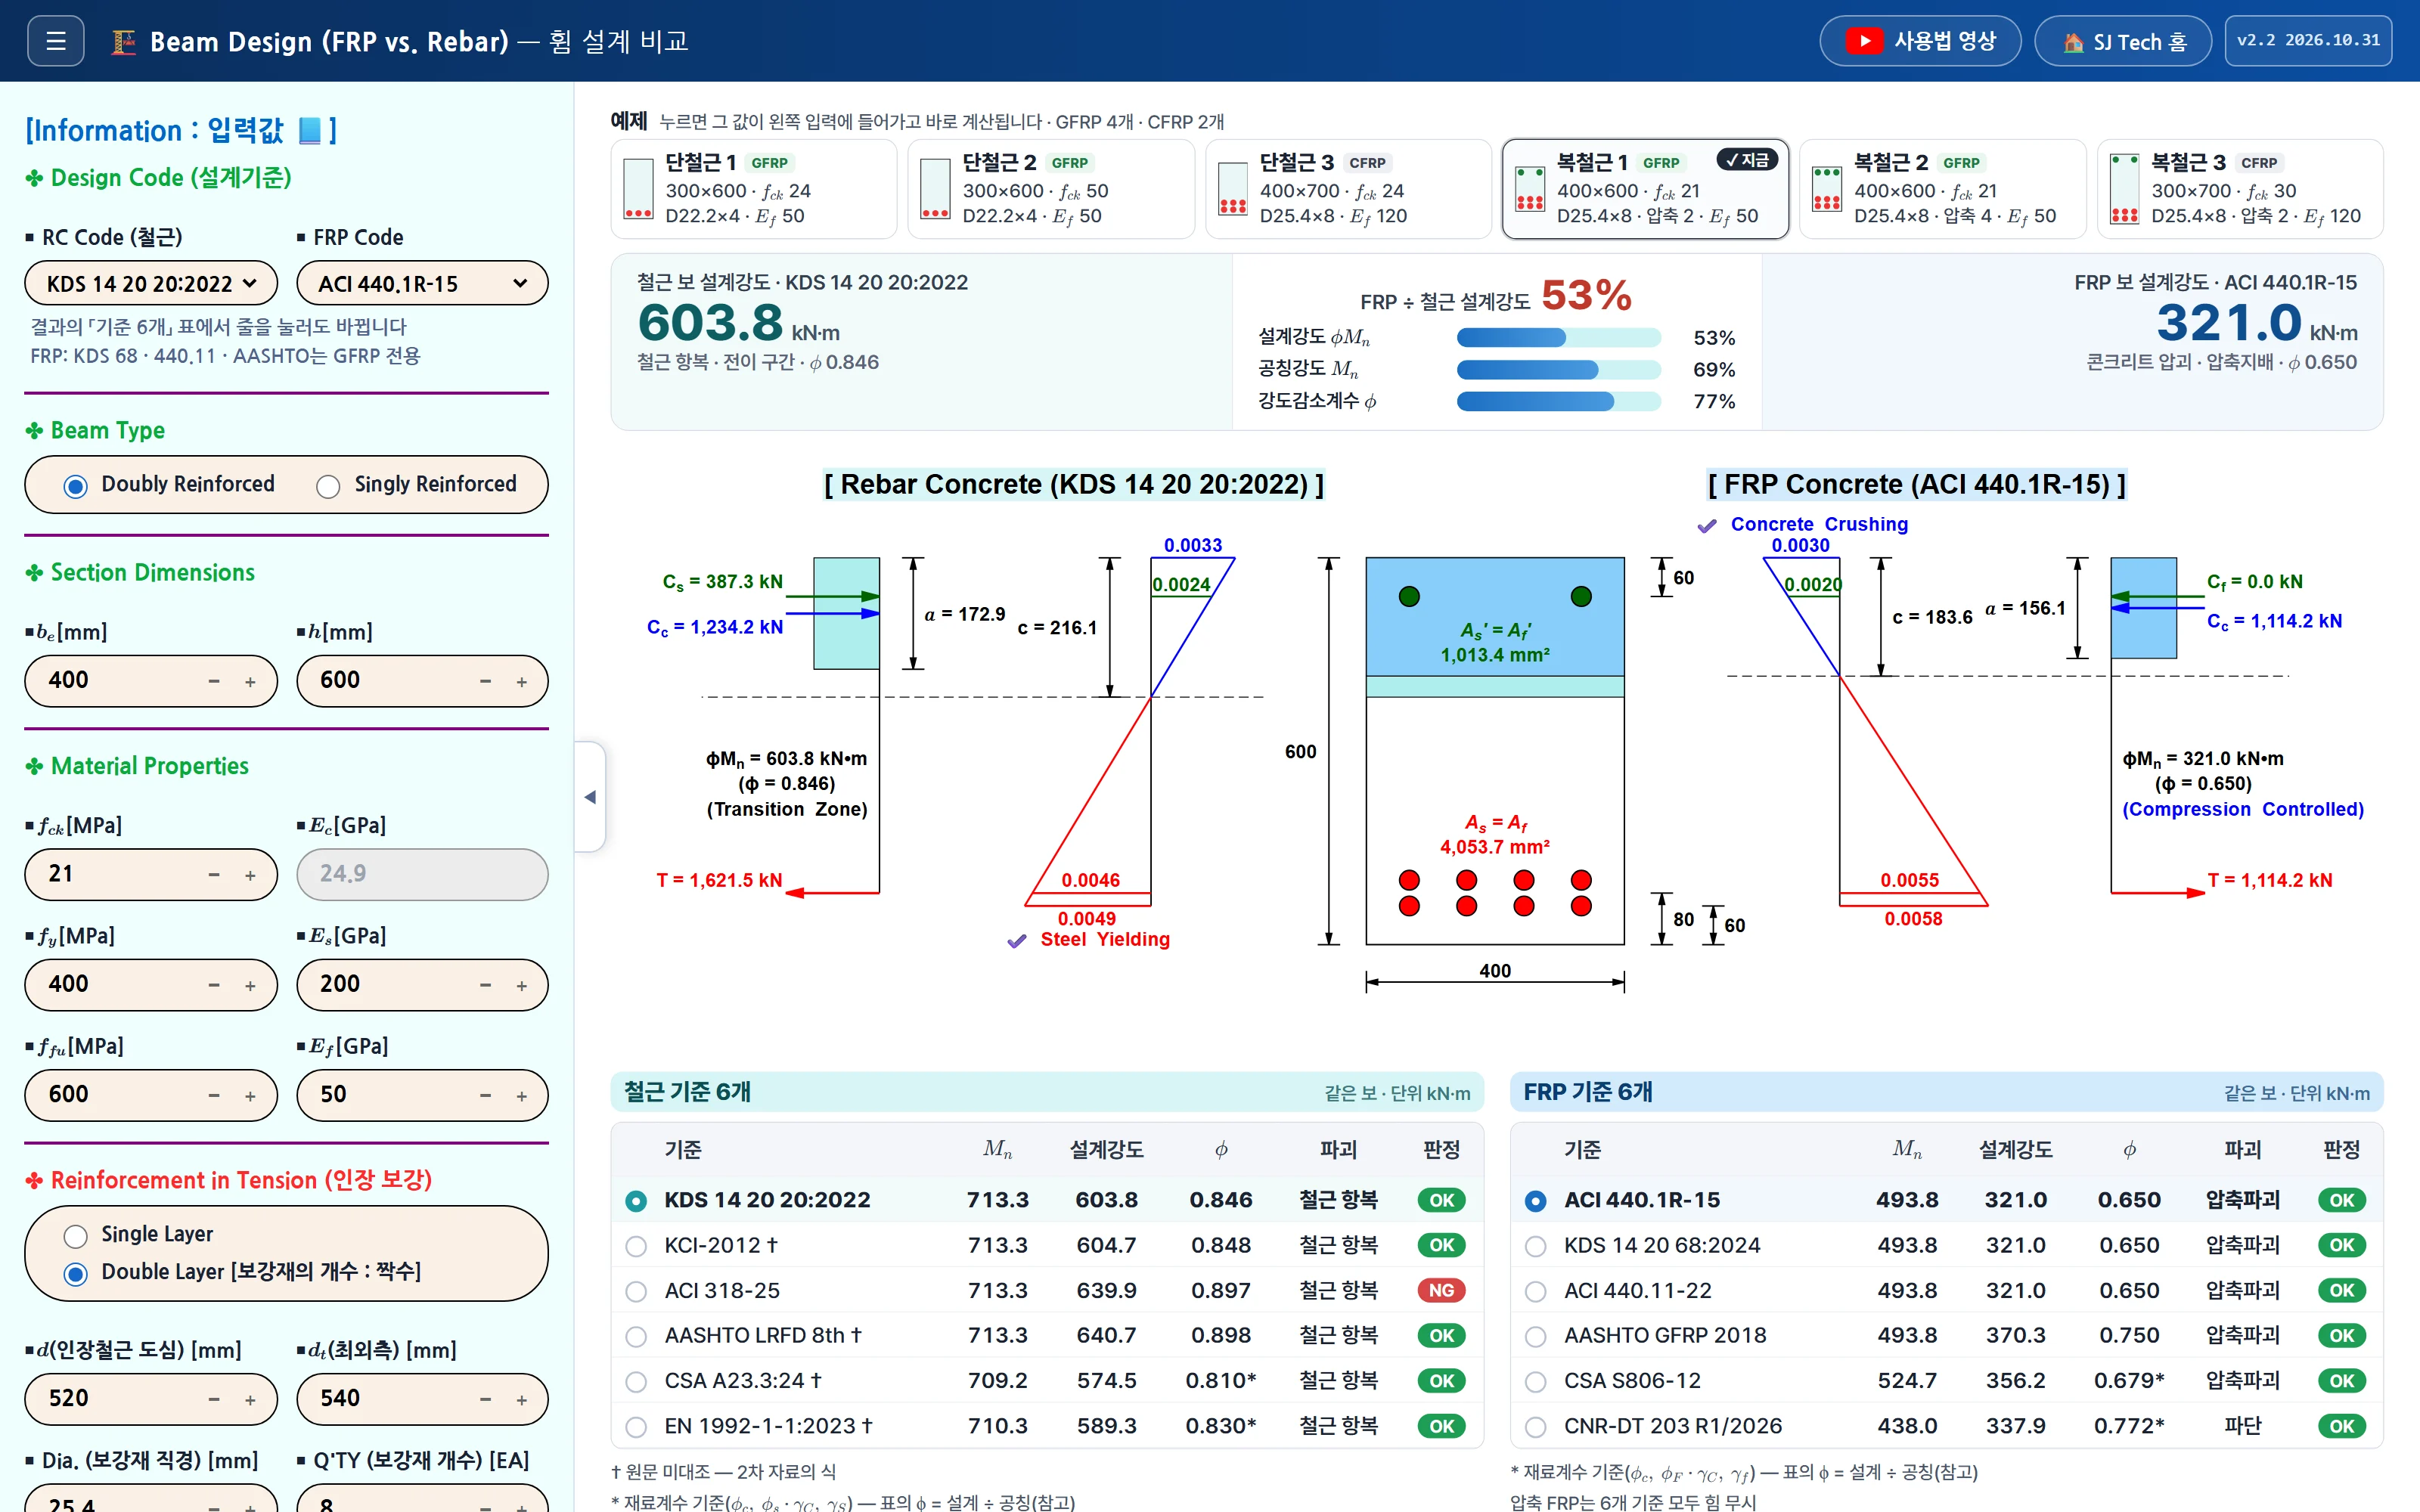Open the RC Code KDS 14 20 dropdown
2420x1512 pixels.
tap(151, 284)
